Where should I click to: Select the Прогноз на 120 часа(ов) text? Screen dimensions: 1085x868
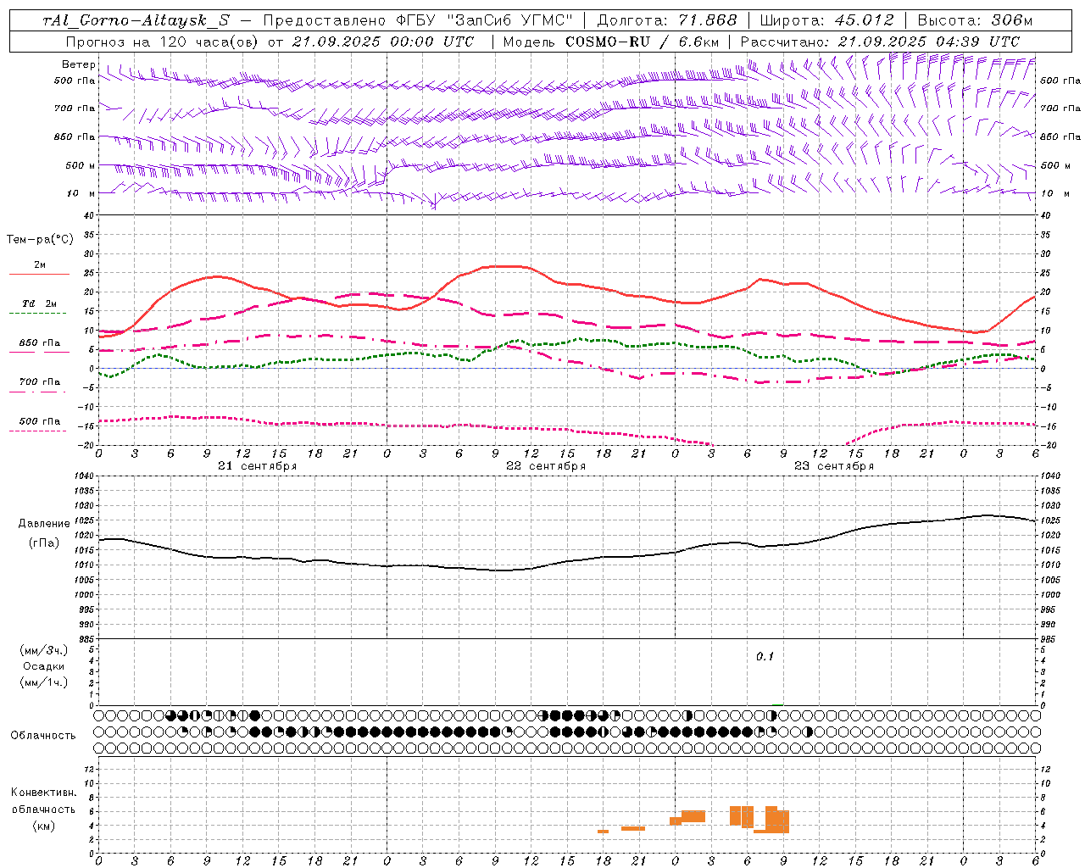(x=163, y=42)
